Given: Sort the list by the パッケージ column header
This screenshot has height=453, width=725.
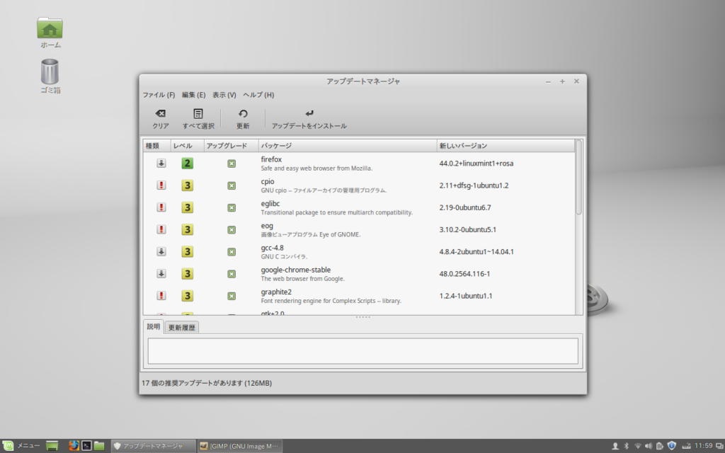Looking at the screenshot, I should [x=276, y=145].
